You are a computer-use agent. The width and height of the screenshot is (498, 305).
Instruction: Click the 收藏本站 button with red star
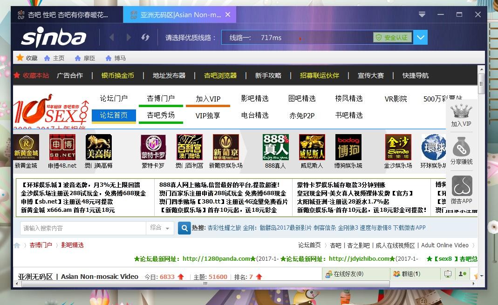click(x=31, y=75)
